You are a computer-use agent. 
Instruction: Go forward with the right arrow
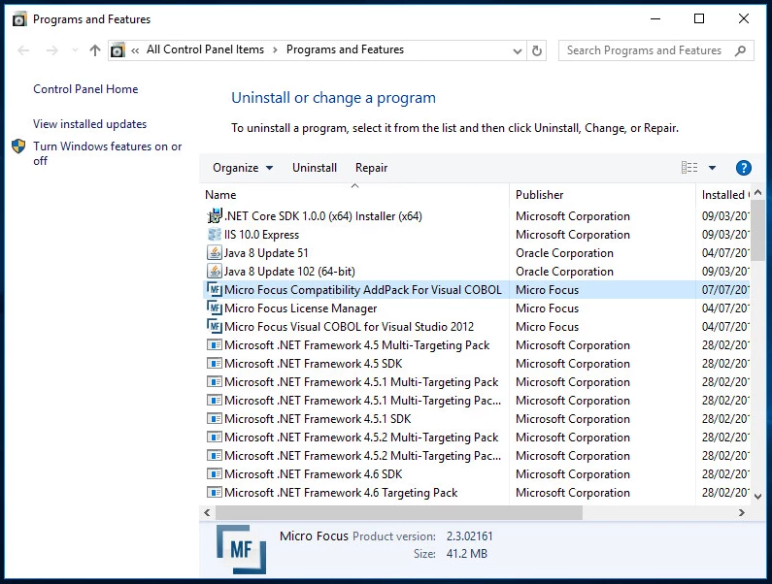point(52,50)
